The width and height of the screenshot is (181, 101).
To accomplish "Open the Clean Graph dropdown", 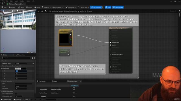I will [71, 7].
